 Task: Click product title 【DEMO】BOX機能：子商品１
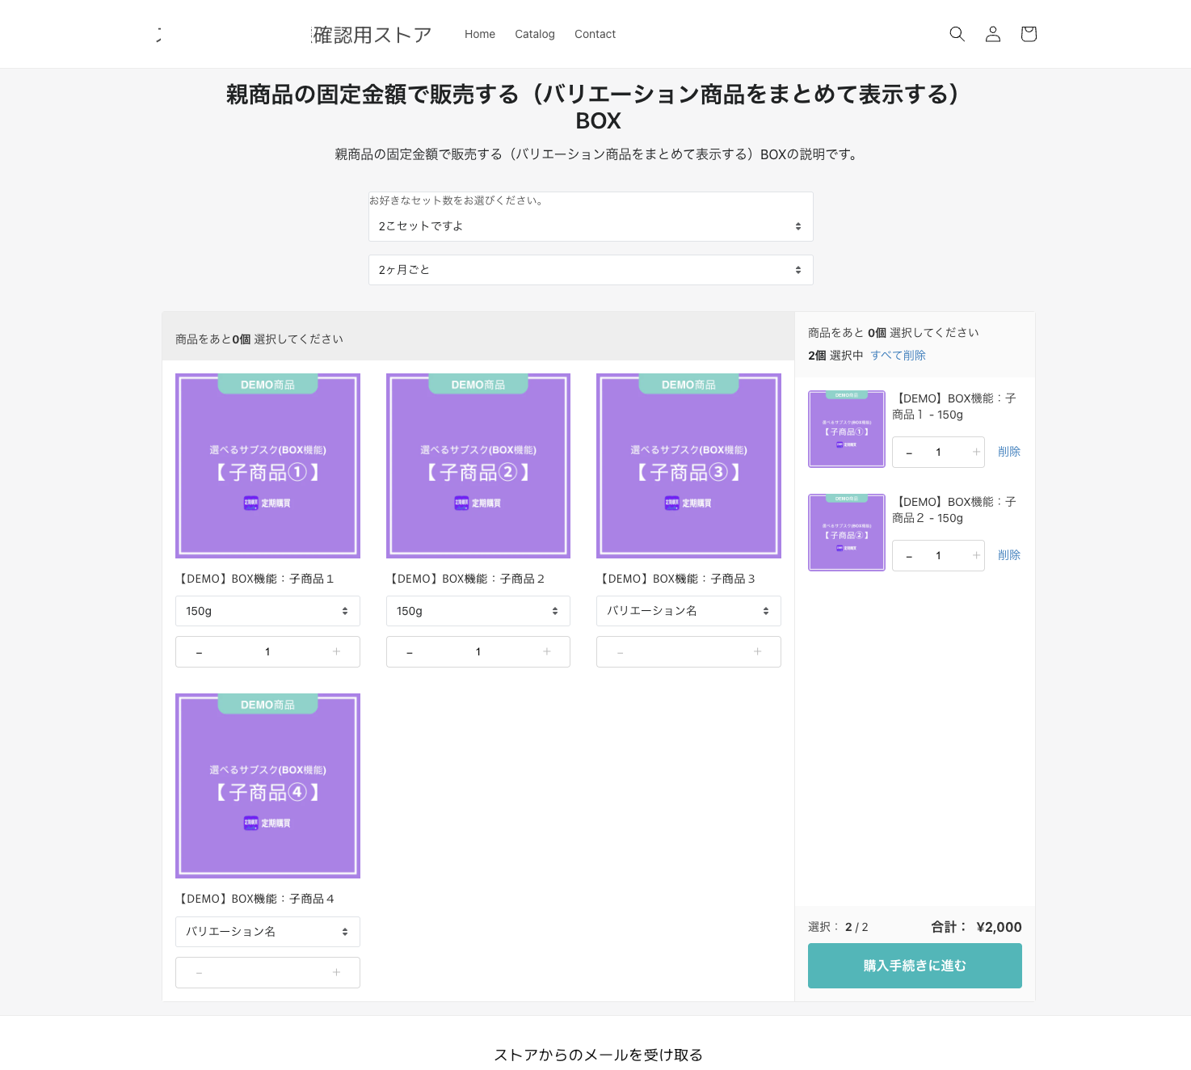255,579
